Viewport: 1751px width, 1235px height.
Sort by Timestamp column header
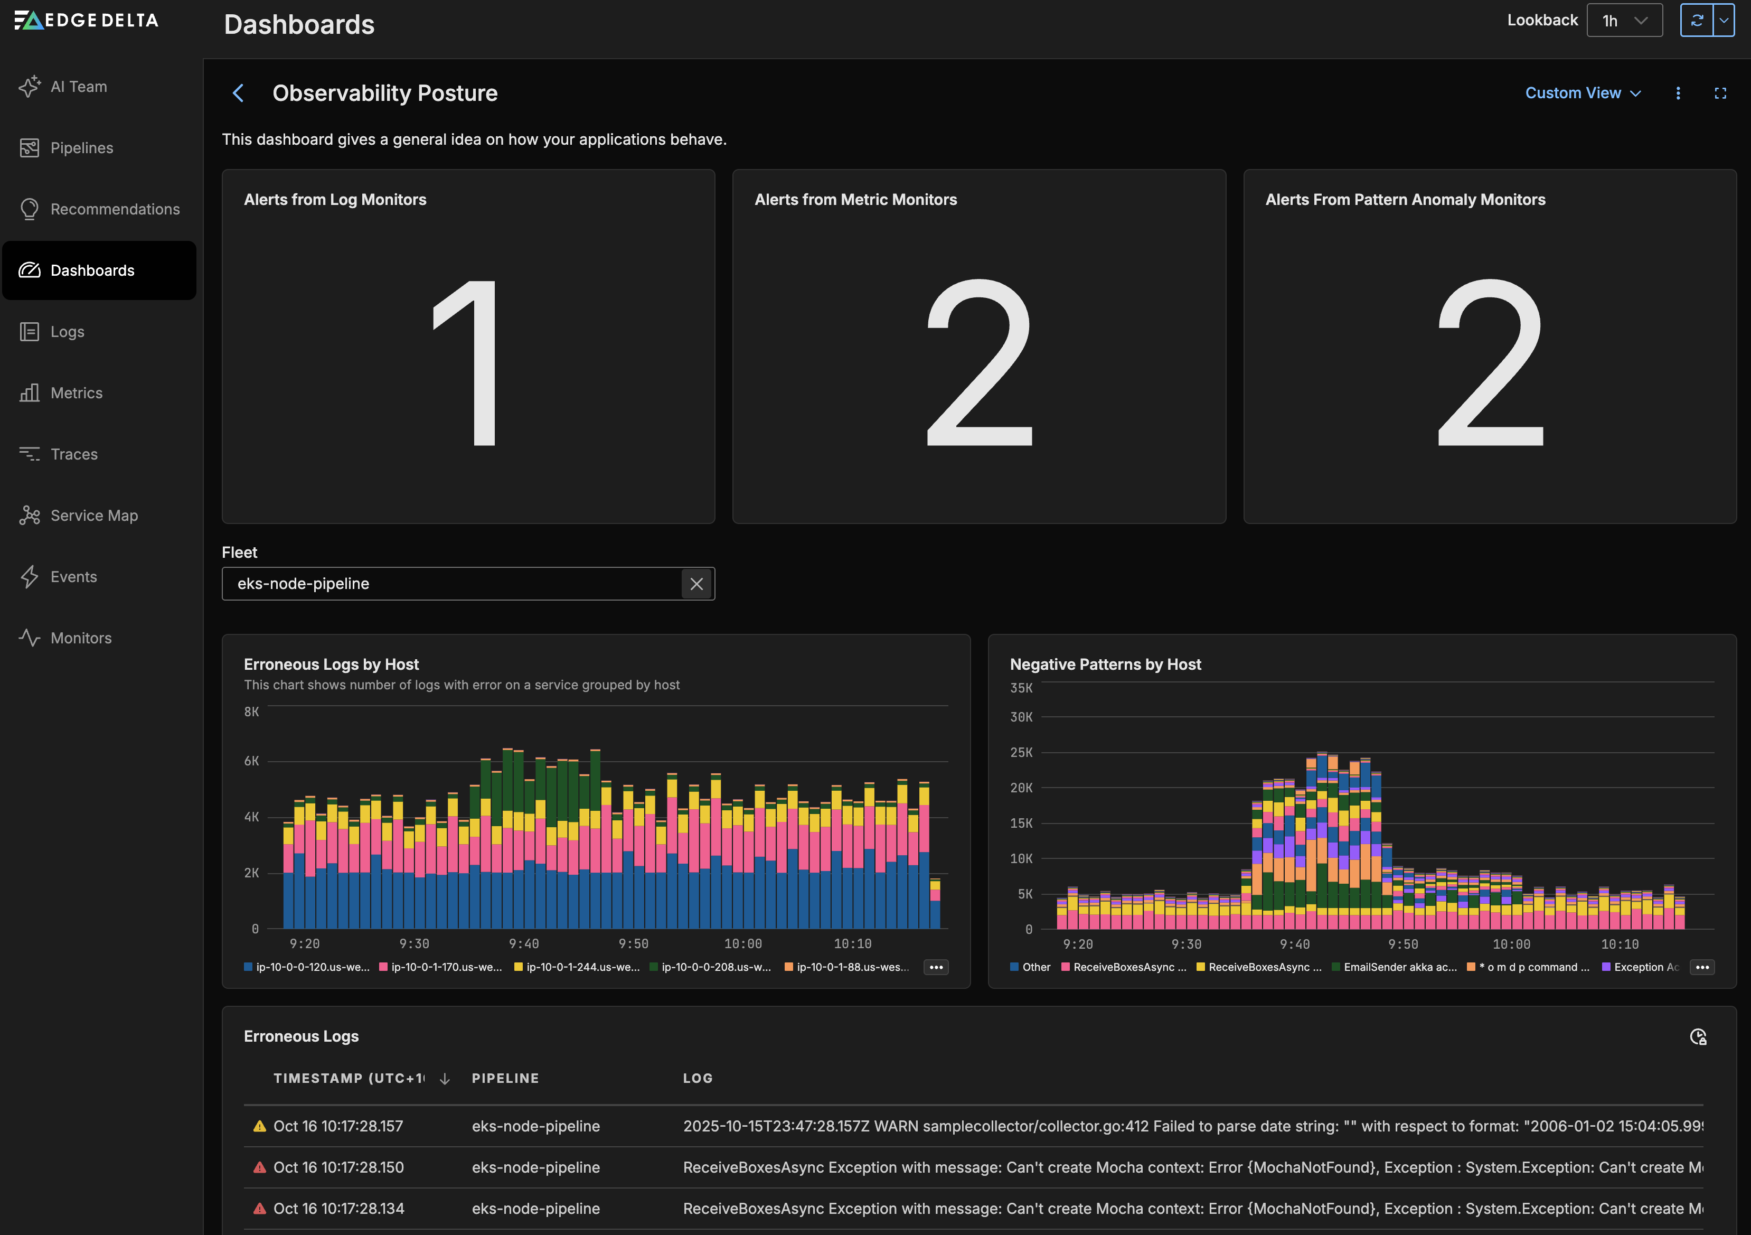349,1078
